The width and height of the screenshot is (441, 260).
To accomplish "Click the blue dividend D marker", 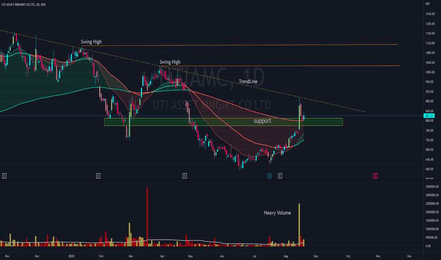I will click(269, 176).
